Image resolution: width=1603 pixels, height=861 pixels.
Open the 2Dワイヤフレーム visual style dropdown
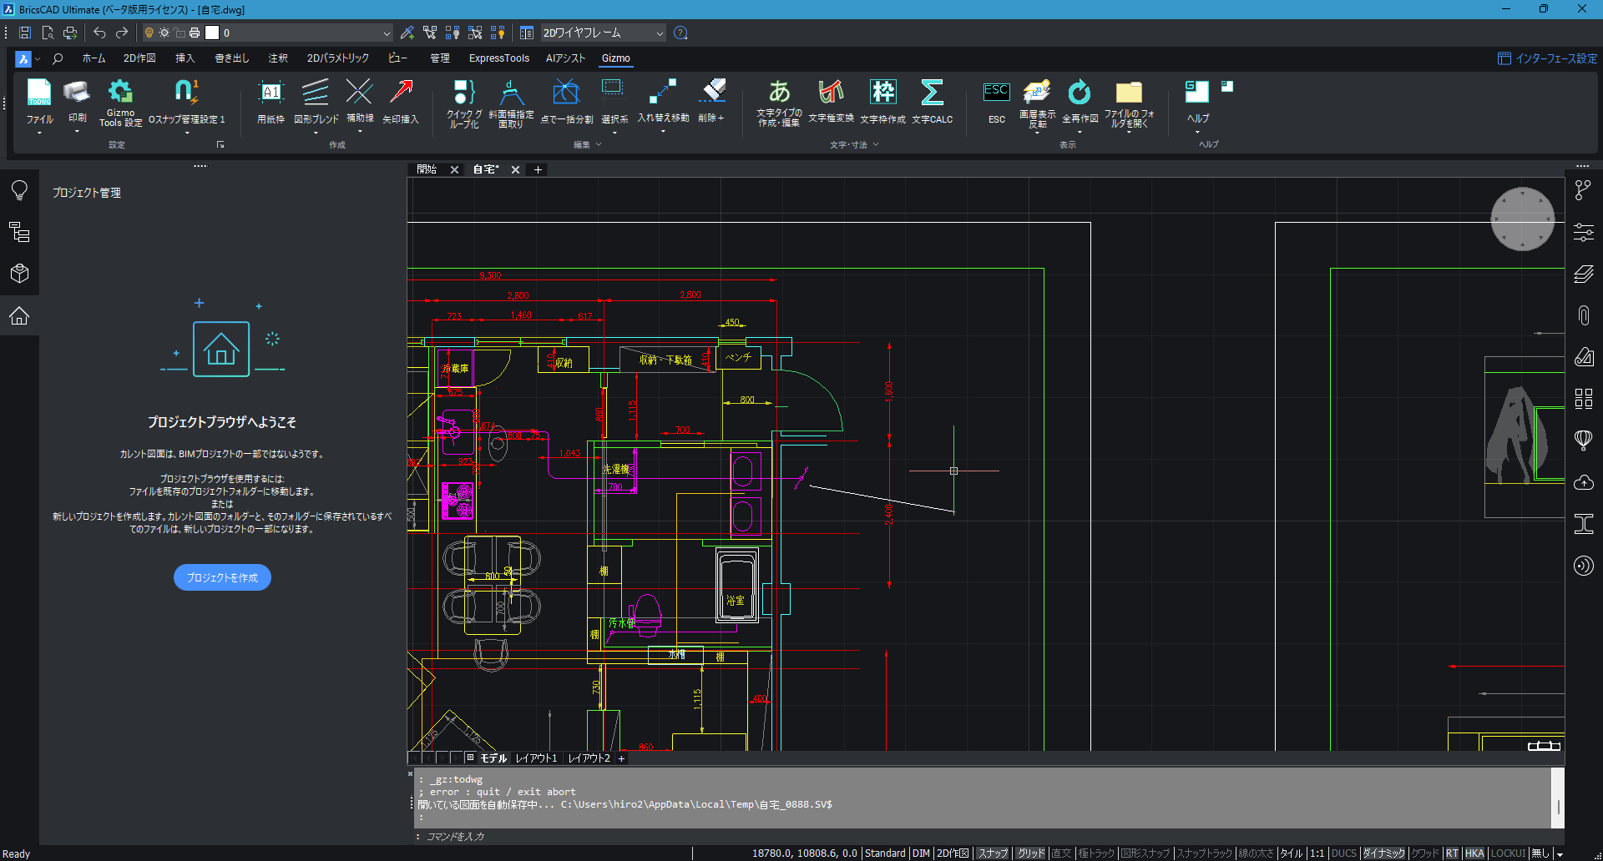click(x=603, y=33)
